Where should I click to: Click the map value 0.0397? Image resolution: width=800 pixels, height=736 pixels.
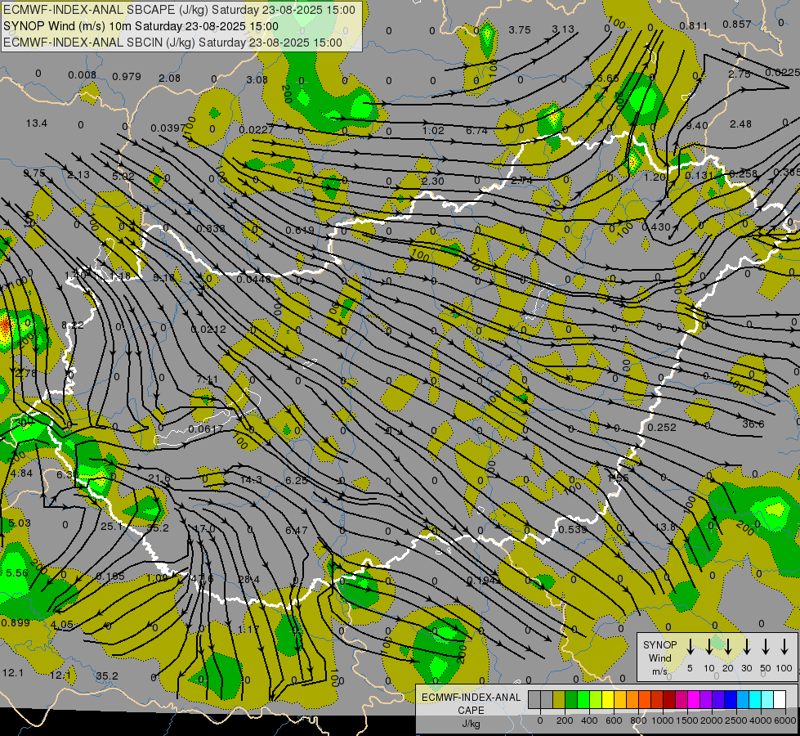click(x=168, y=128)
